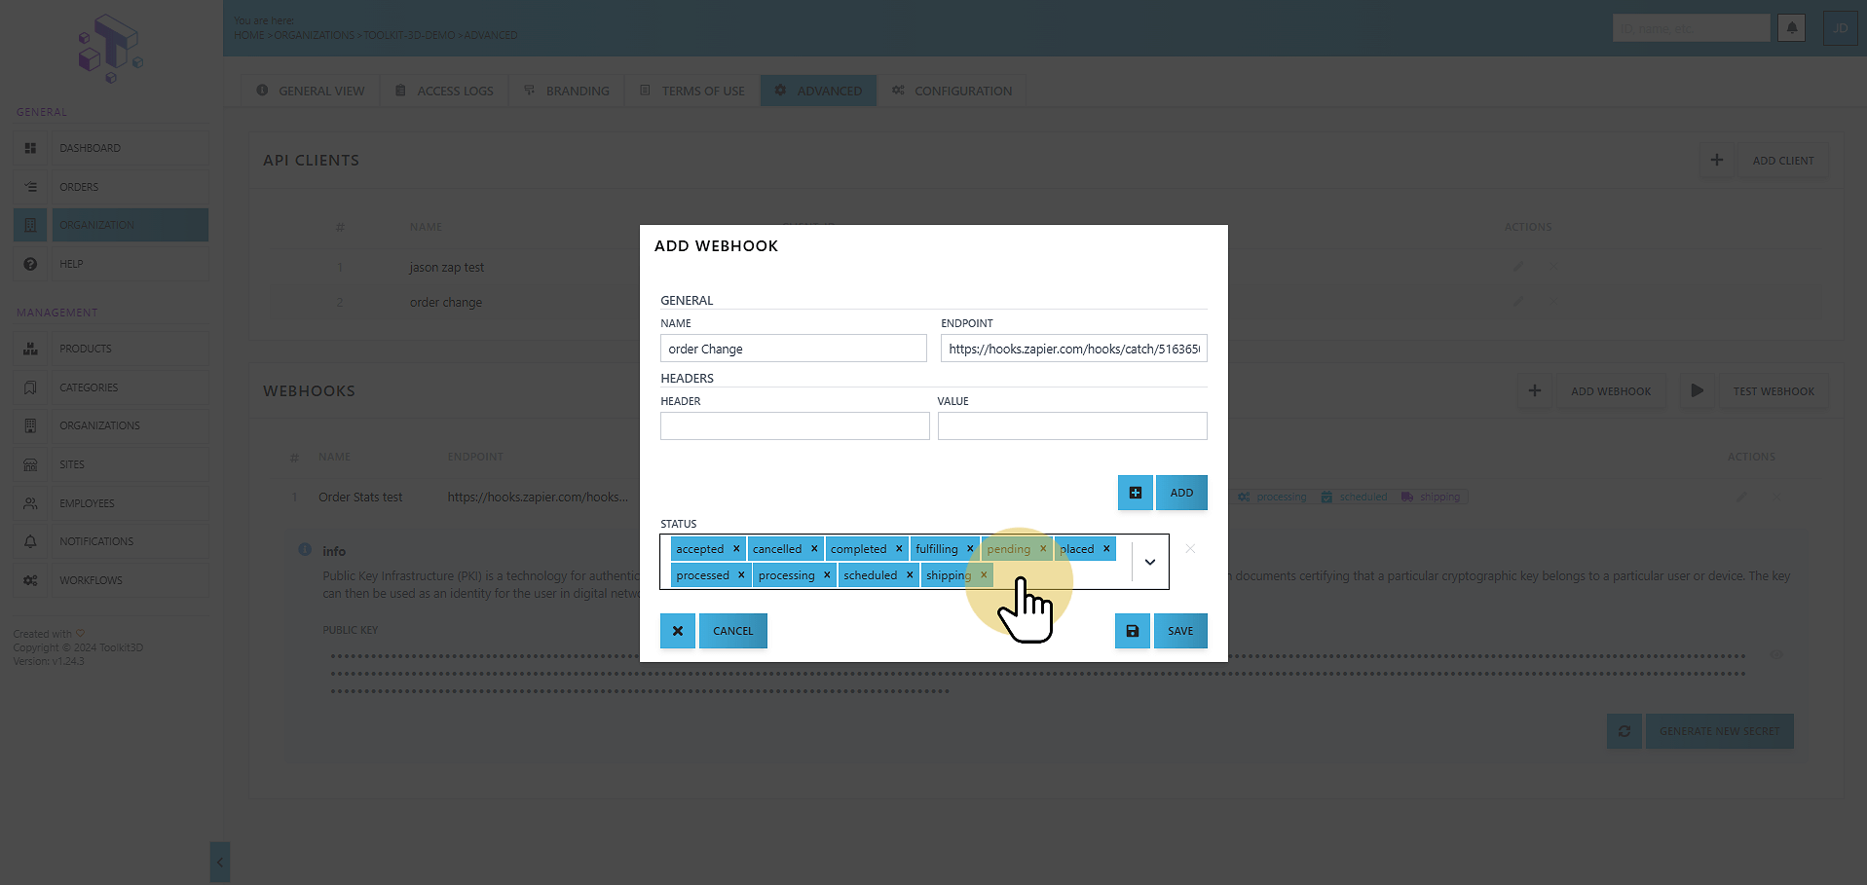Screen dimensions: 1867x885
Task: Collapse the sidebar with the bottom arrow
Action: 220,862
